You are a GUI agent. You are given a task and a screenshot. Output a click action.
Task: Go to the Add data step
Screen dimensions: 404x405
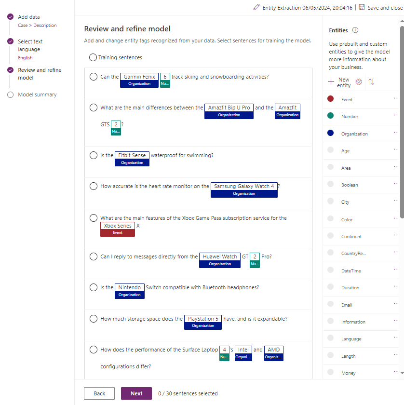[28, 17]
